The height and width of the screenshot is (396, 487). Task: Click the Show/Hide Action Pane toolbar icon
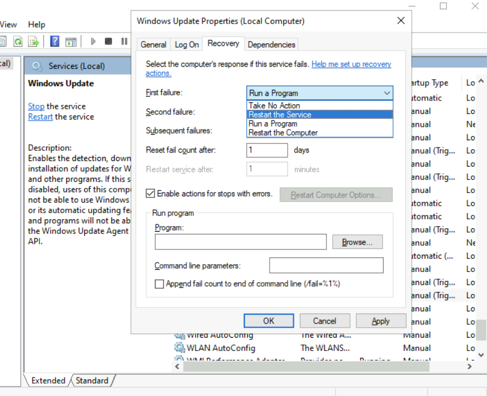coord(71,42)
